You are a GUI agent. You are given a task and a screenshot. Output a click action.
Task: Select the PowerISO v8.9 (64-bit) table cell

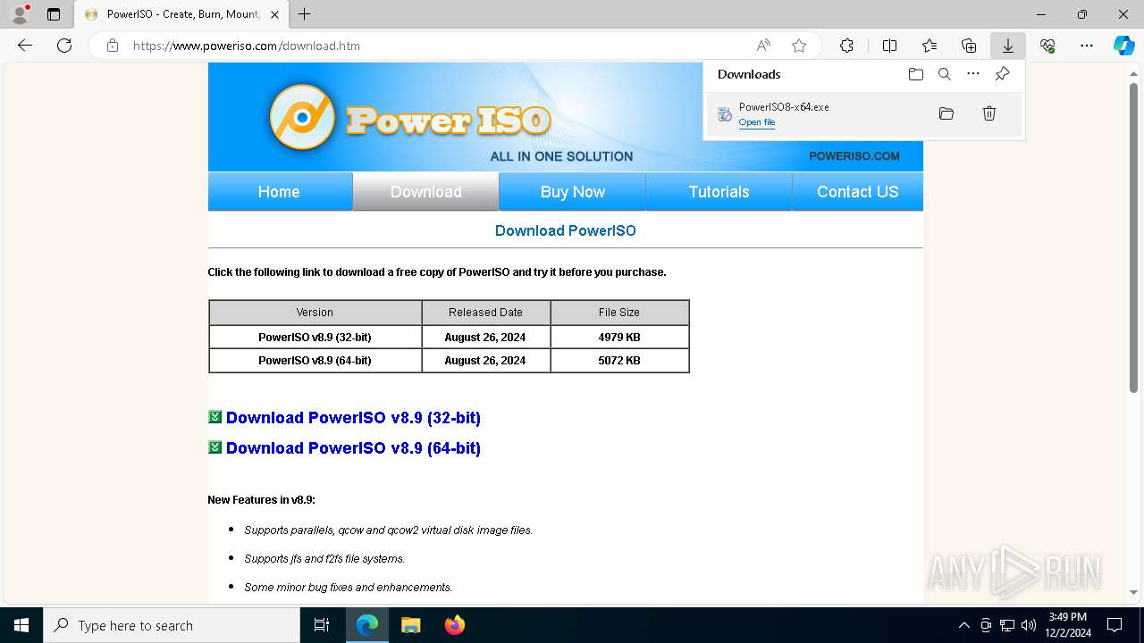pos(315,361)
